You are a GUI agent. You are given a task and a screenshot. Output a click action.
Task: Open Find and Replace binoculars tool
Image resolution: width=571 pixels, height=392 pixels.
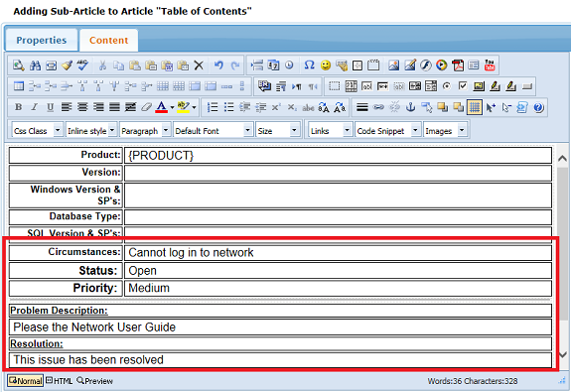pyautogui.click(x=36, y=65)
